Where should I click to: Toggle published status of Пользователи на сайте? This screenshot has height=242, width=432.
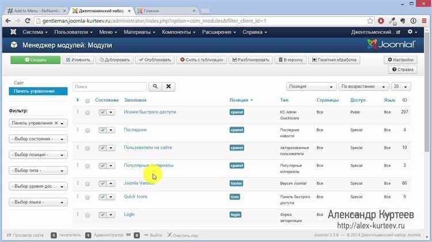pos(103,148)
